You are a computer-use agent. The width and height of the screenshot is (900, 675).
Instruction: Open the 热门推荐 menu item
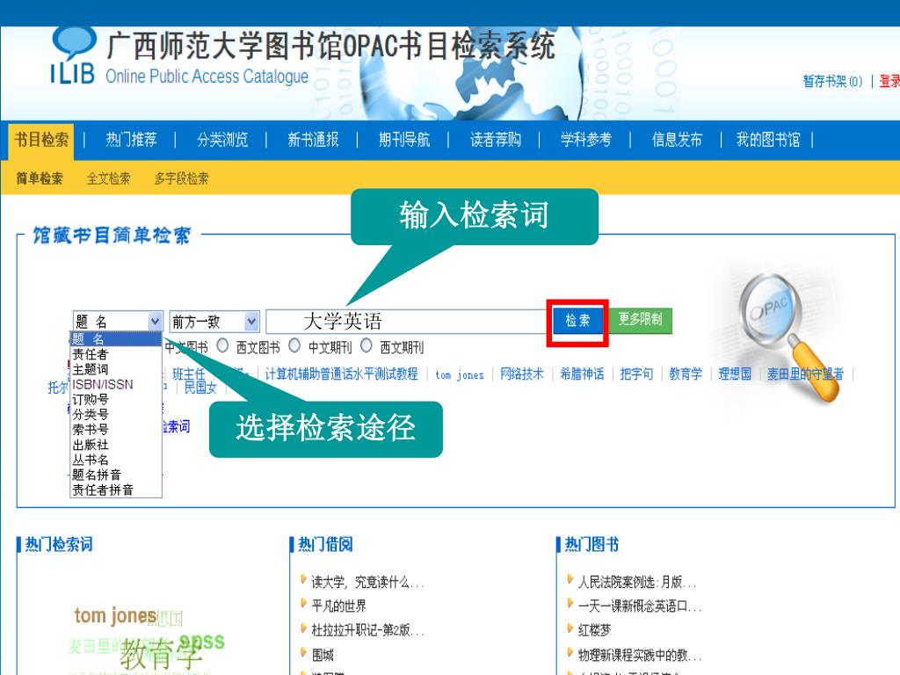[131, 140]
